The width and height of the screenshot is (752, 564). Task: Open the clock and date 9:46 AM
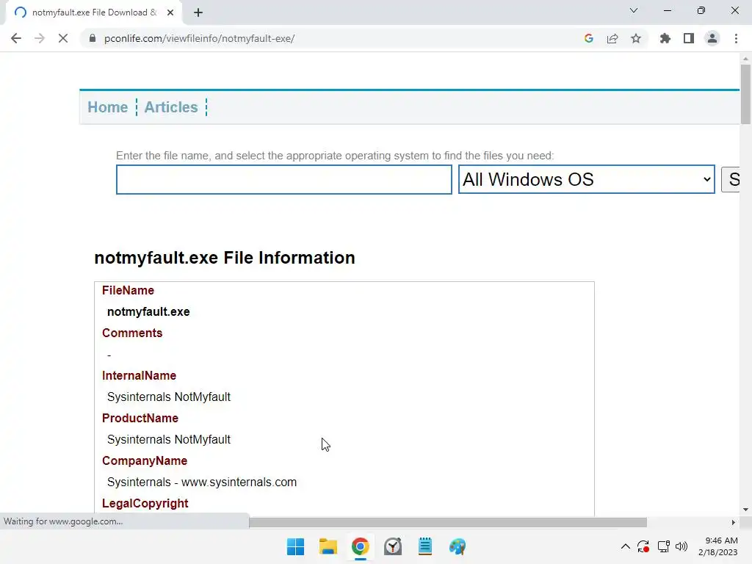coord(718,546)
